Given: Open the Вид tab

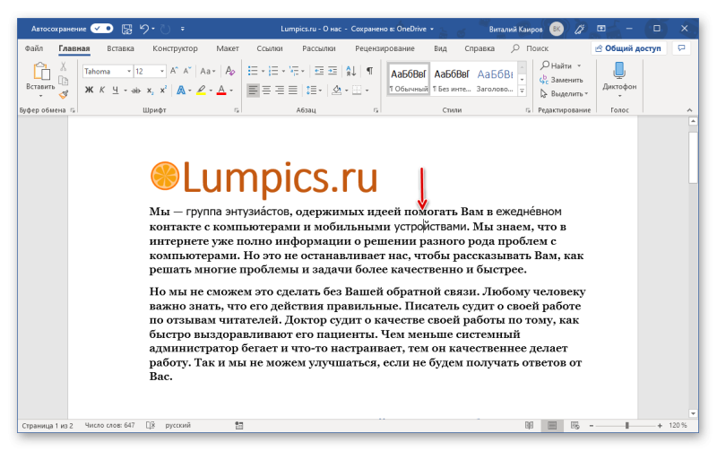Looking at the screenshot, I should click(x=440, y=48).
